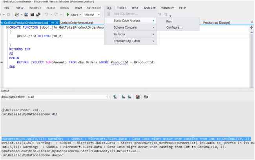Click the StaticCodeAnalysis.Results.xml output line
255x160 pixels.
[x=71, y=151]
